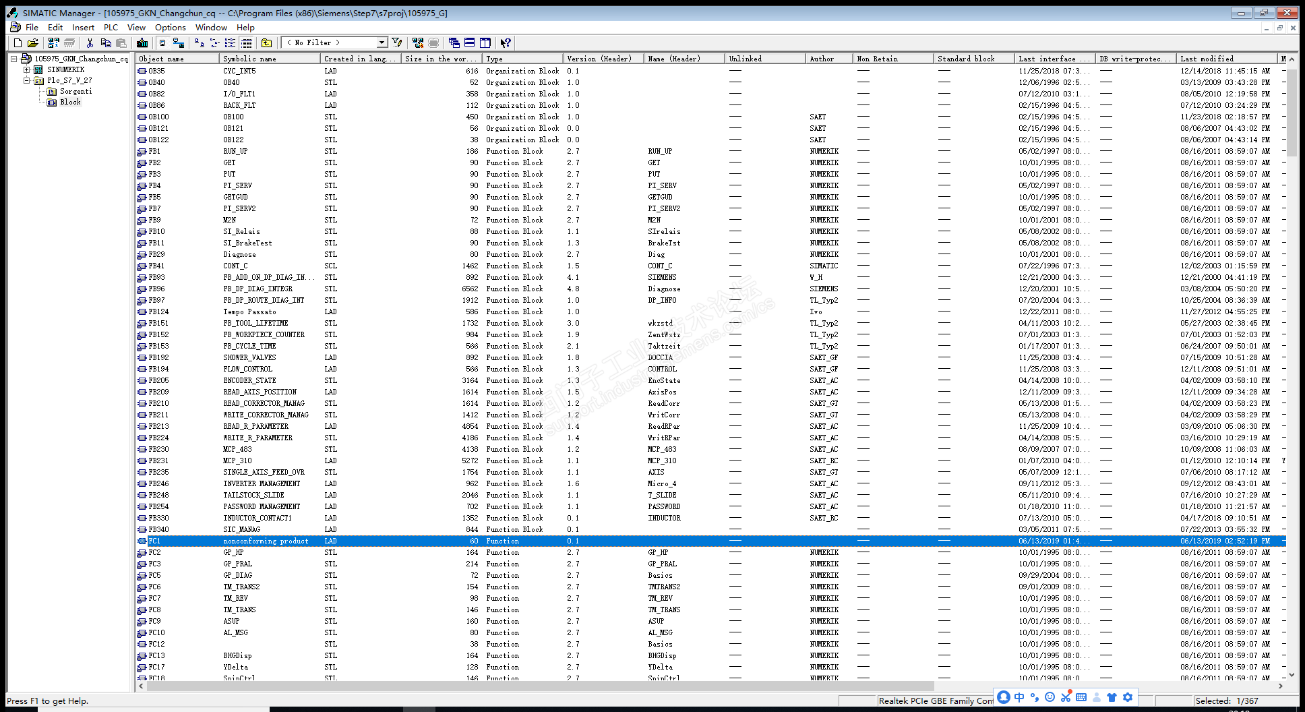This screenshot has width=1305, height=712.
Task: Select the FB41 CONT_C block icon
Action: pyautogui.click(x=142, y=266)
